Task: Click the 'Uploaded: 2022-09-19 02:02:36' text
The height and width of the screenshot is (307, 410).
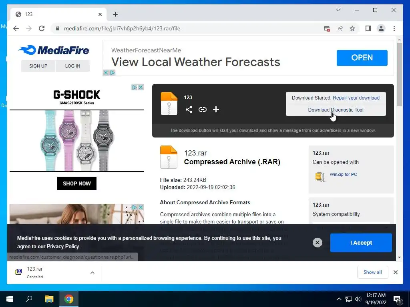Action: click(197, 187)
